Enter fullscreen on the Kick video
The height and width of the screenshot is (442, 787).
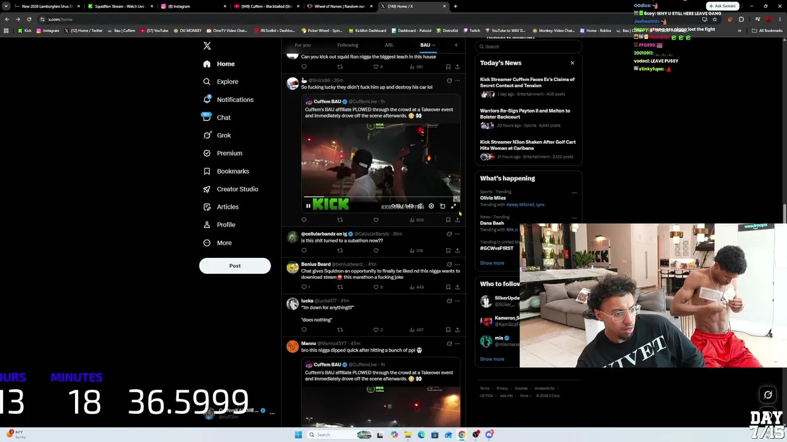(454, 206)
